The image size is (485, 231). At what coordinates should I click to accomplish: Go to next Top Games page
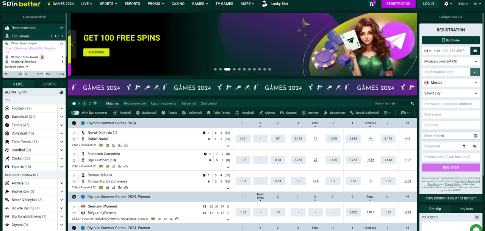click(63, 36)
